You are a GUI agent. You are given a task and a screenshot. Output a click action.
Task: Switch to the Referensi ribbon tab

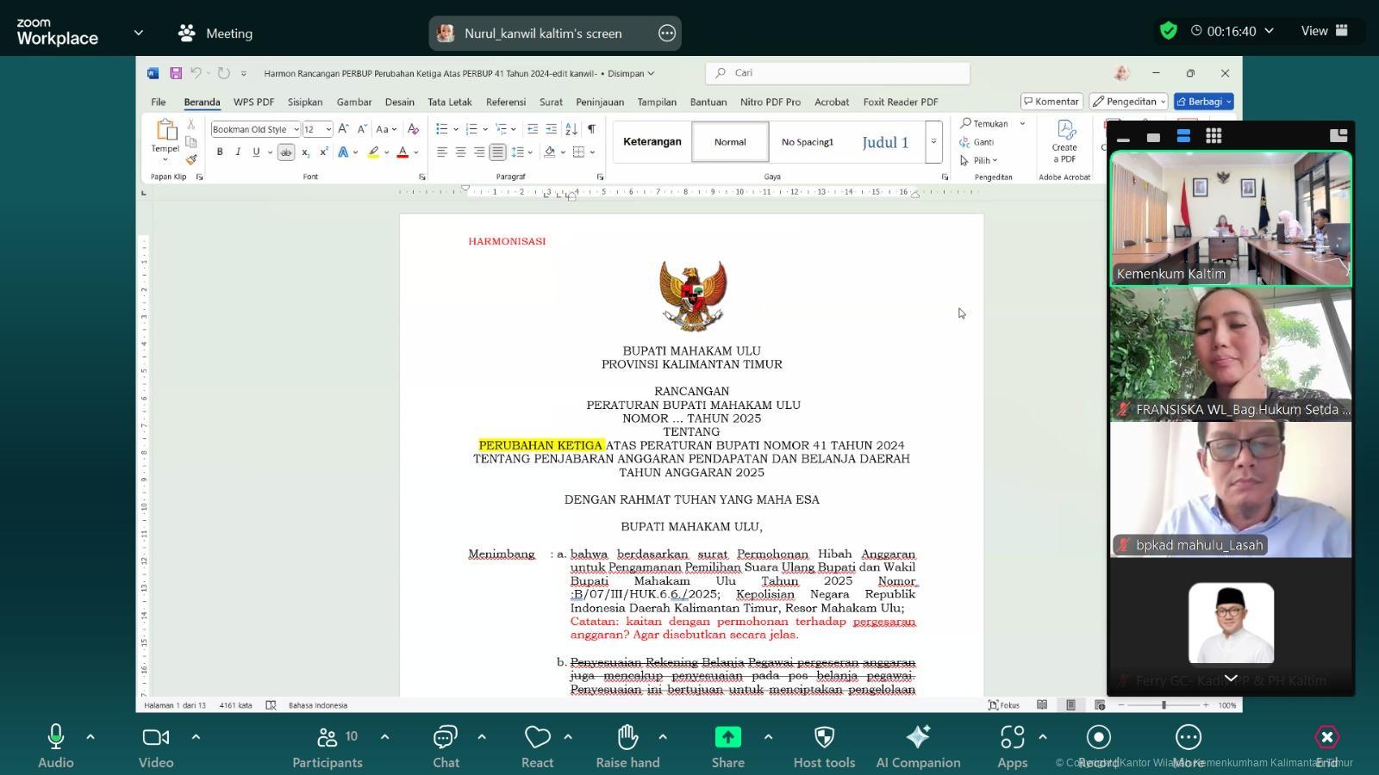(505, 102)
